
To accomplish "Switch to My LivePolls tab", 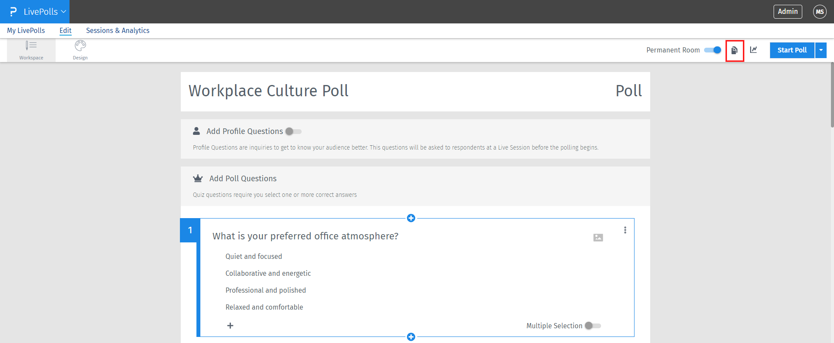I will point(26,30).
